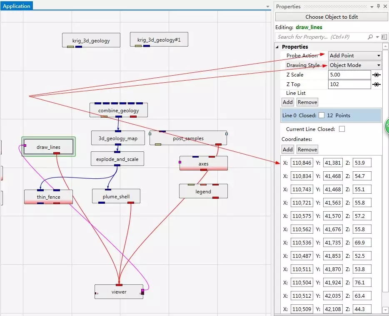Select the draw_lines module node
The height and width of the screenshot is (316, 389).
coord(48,147)
